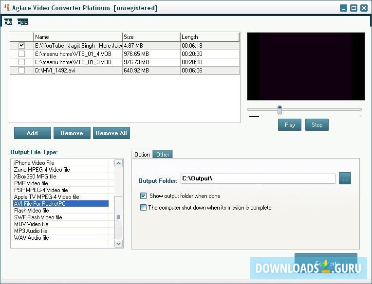Enable computer shut down when mission complete

pos(143,208)
